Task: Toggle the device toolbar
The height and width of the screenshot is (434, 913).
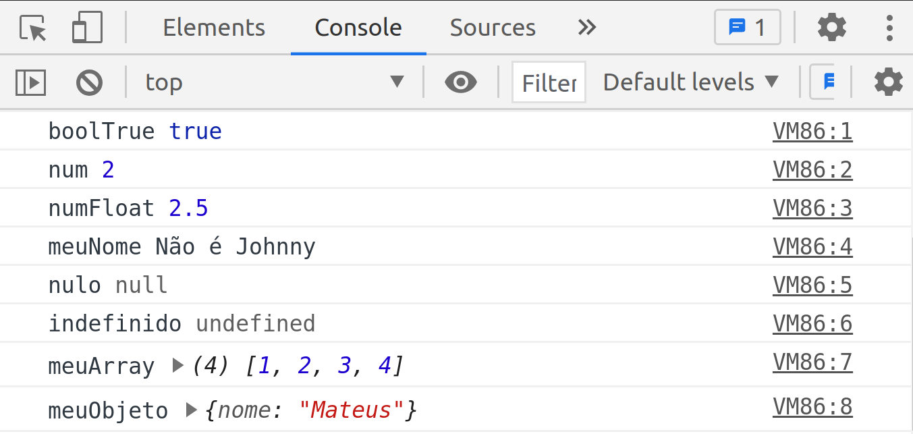Action: point(88,27)
